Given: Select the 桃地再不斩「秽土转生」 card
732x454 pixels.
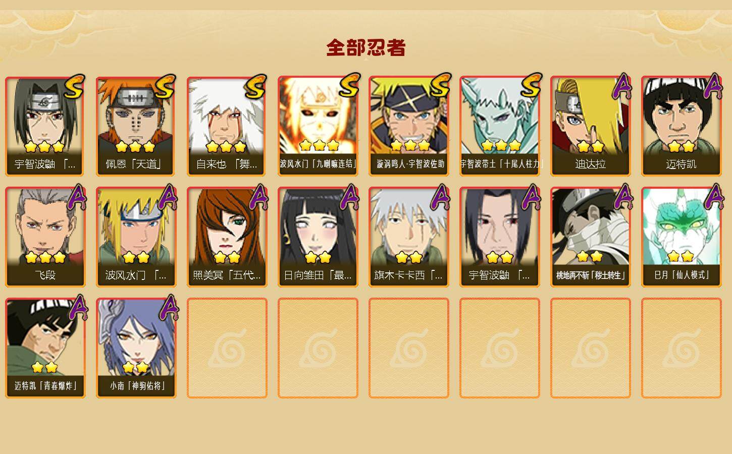Looking at the screenshot, I should pos(590,237).
